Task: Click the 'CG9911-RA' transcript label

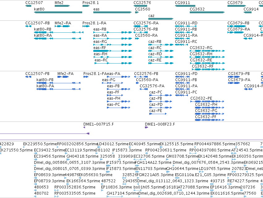Action: click(x=186, y=35)
